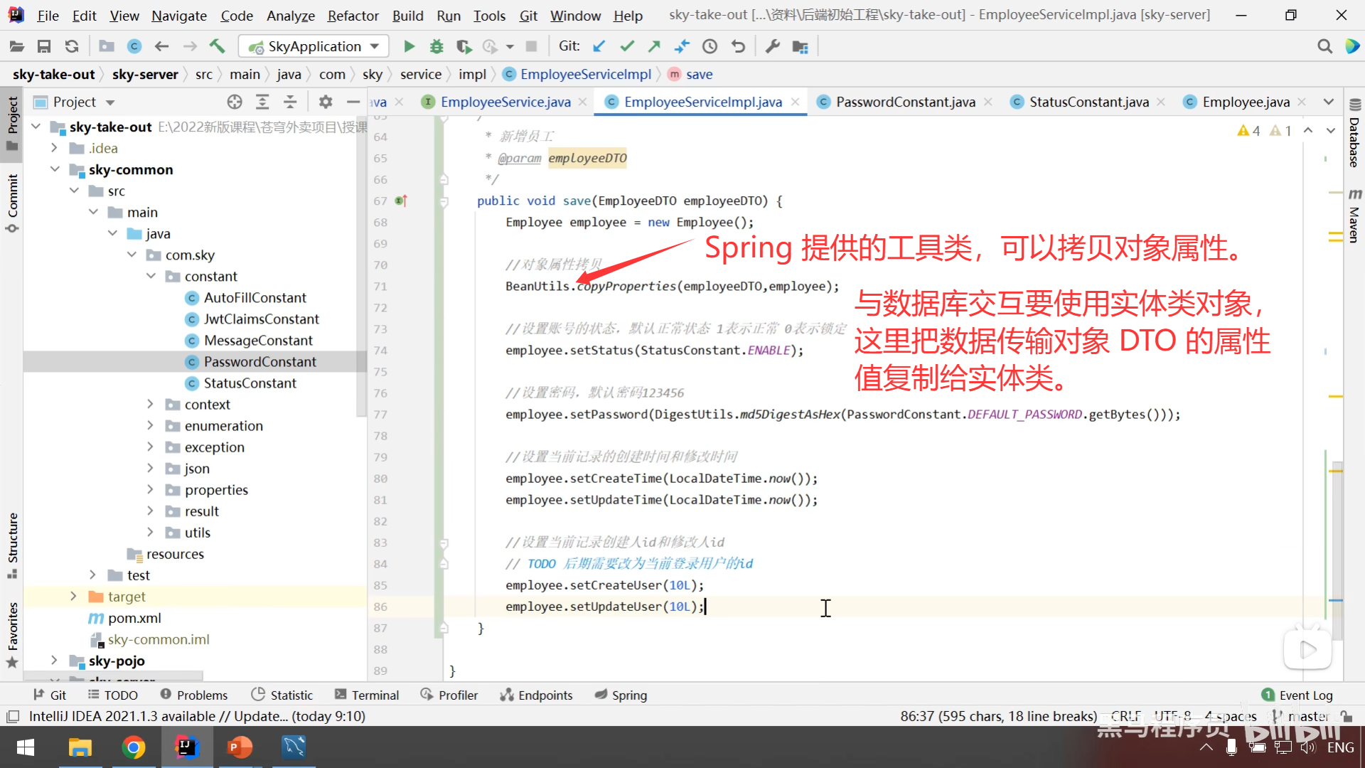Click the Build hammer icon
1365x768 pixels.
tap(217, 46)
